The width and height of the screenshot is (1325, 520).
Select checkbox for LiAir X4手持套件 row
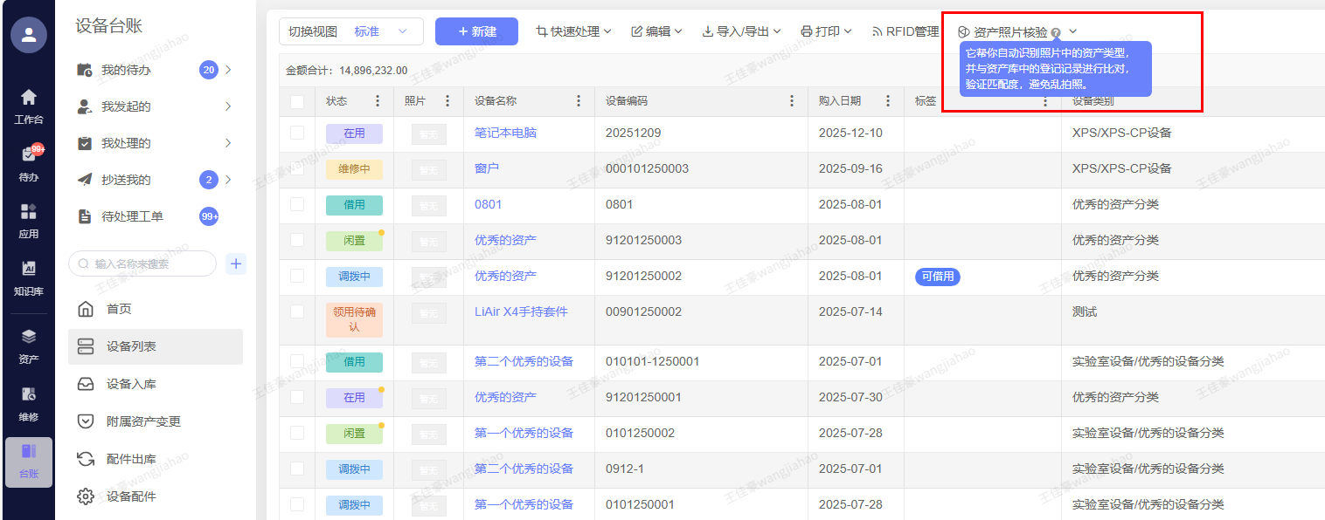pyautogui.click(x=297, y=311)
